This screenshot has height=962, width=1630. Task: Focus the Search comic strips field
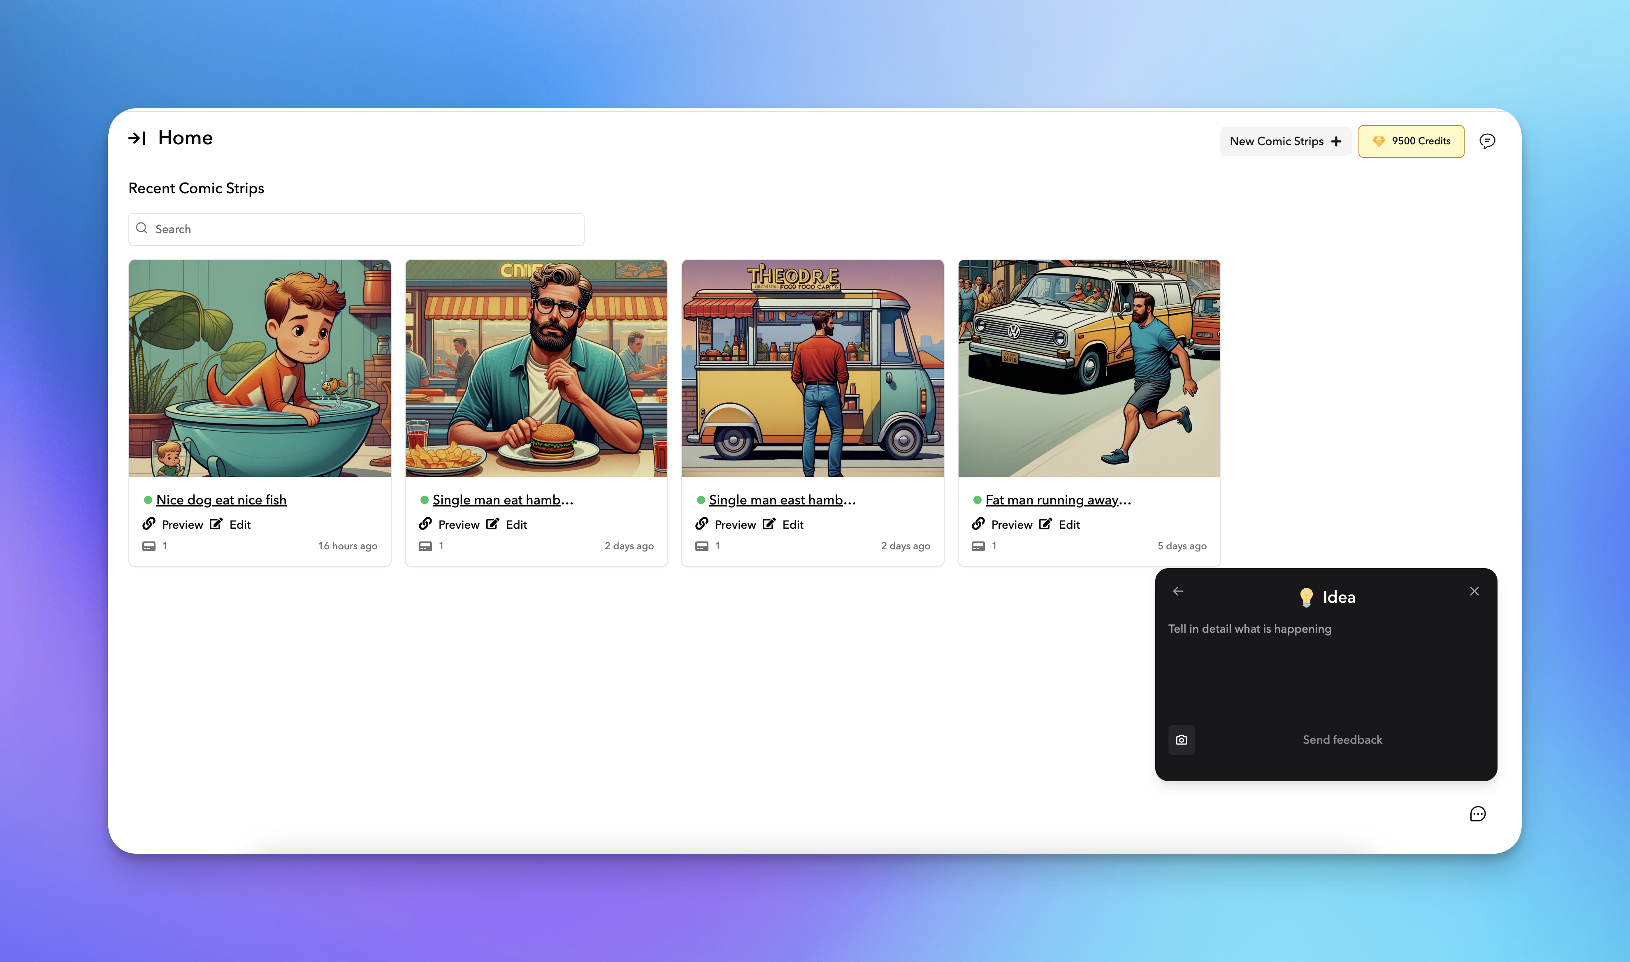pos(356,229)
